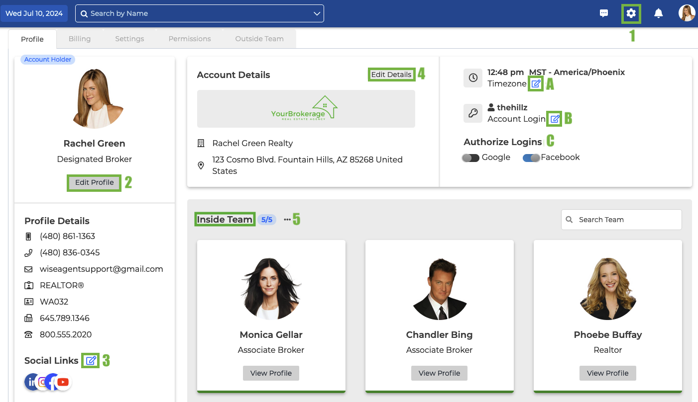This screenshot has height=402, width=698.
Task: Open the Settings tab
Action: coord(129,39)
